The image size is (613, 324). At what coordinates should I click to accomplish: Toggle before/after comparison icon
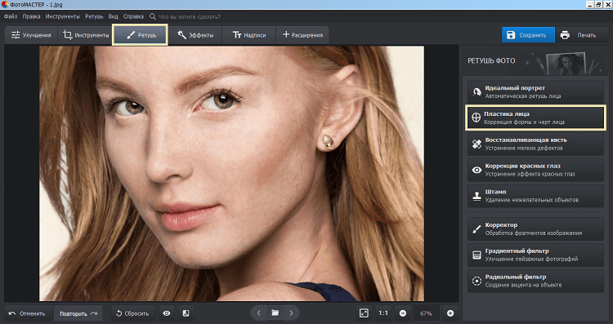tap(186, 313)
